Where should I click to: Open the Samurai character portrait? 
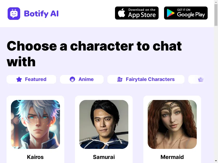[x=104, y=124]
